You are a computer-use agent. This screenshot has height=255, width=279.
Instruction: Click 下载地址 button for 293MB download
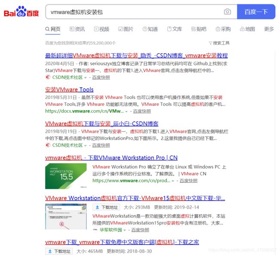(106, 207)
